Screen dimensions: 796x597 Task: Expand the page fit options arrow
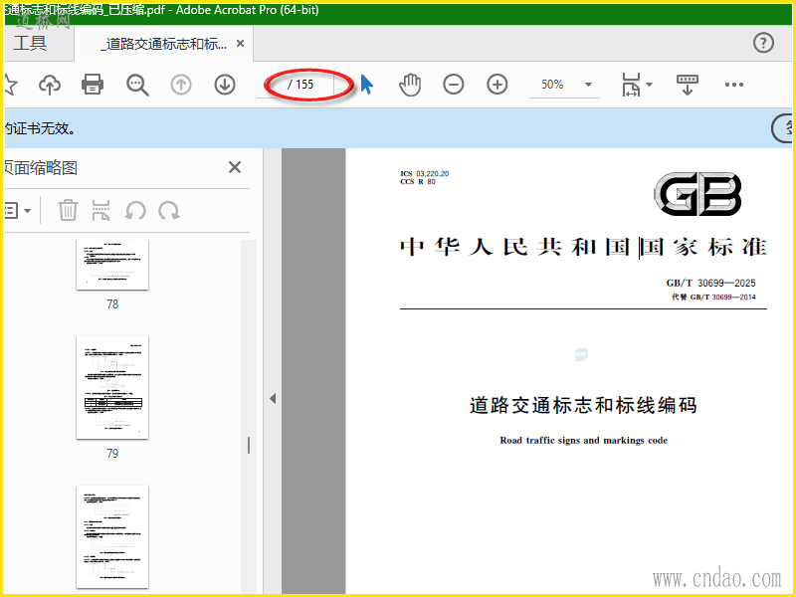coord(650,85)
